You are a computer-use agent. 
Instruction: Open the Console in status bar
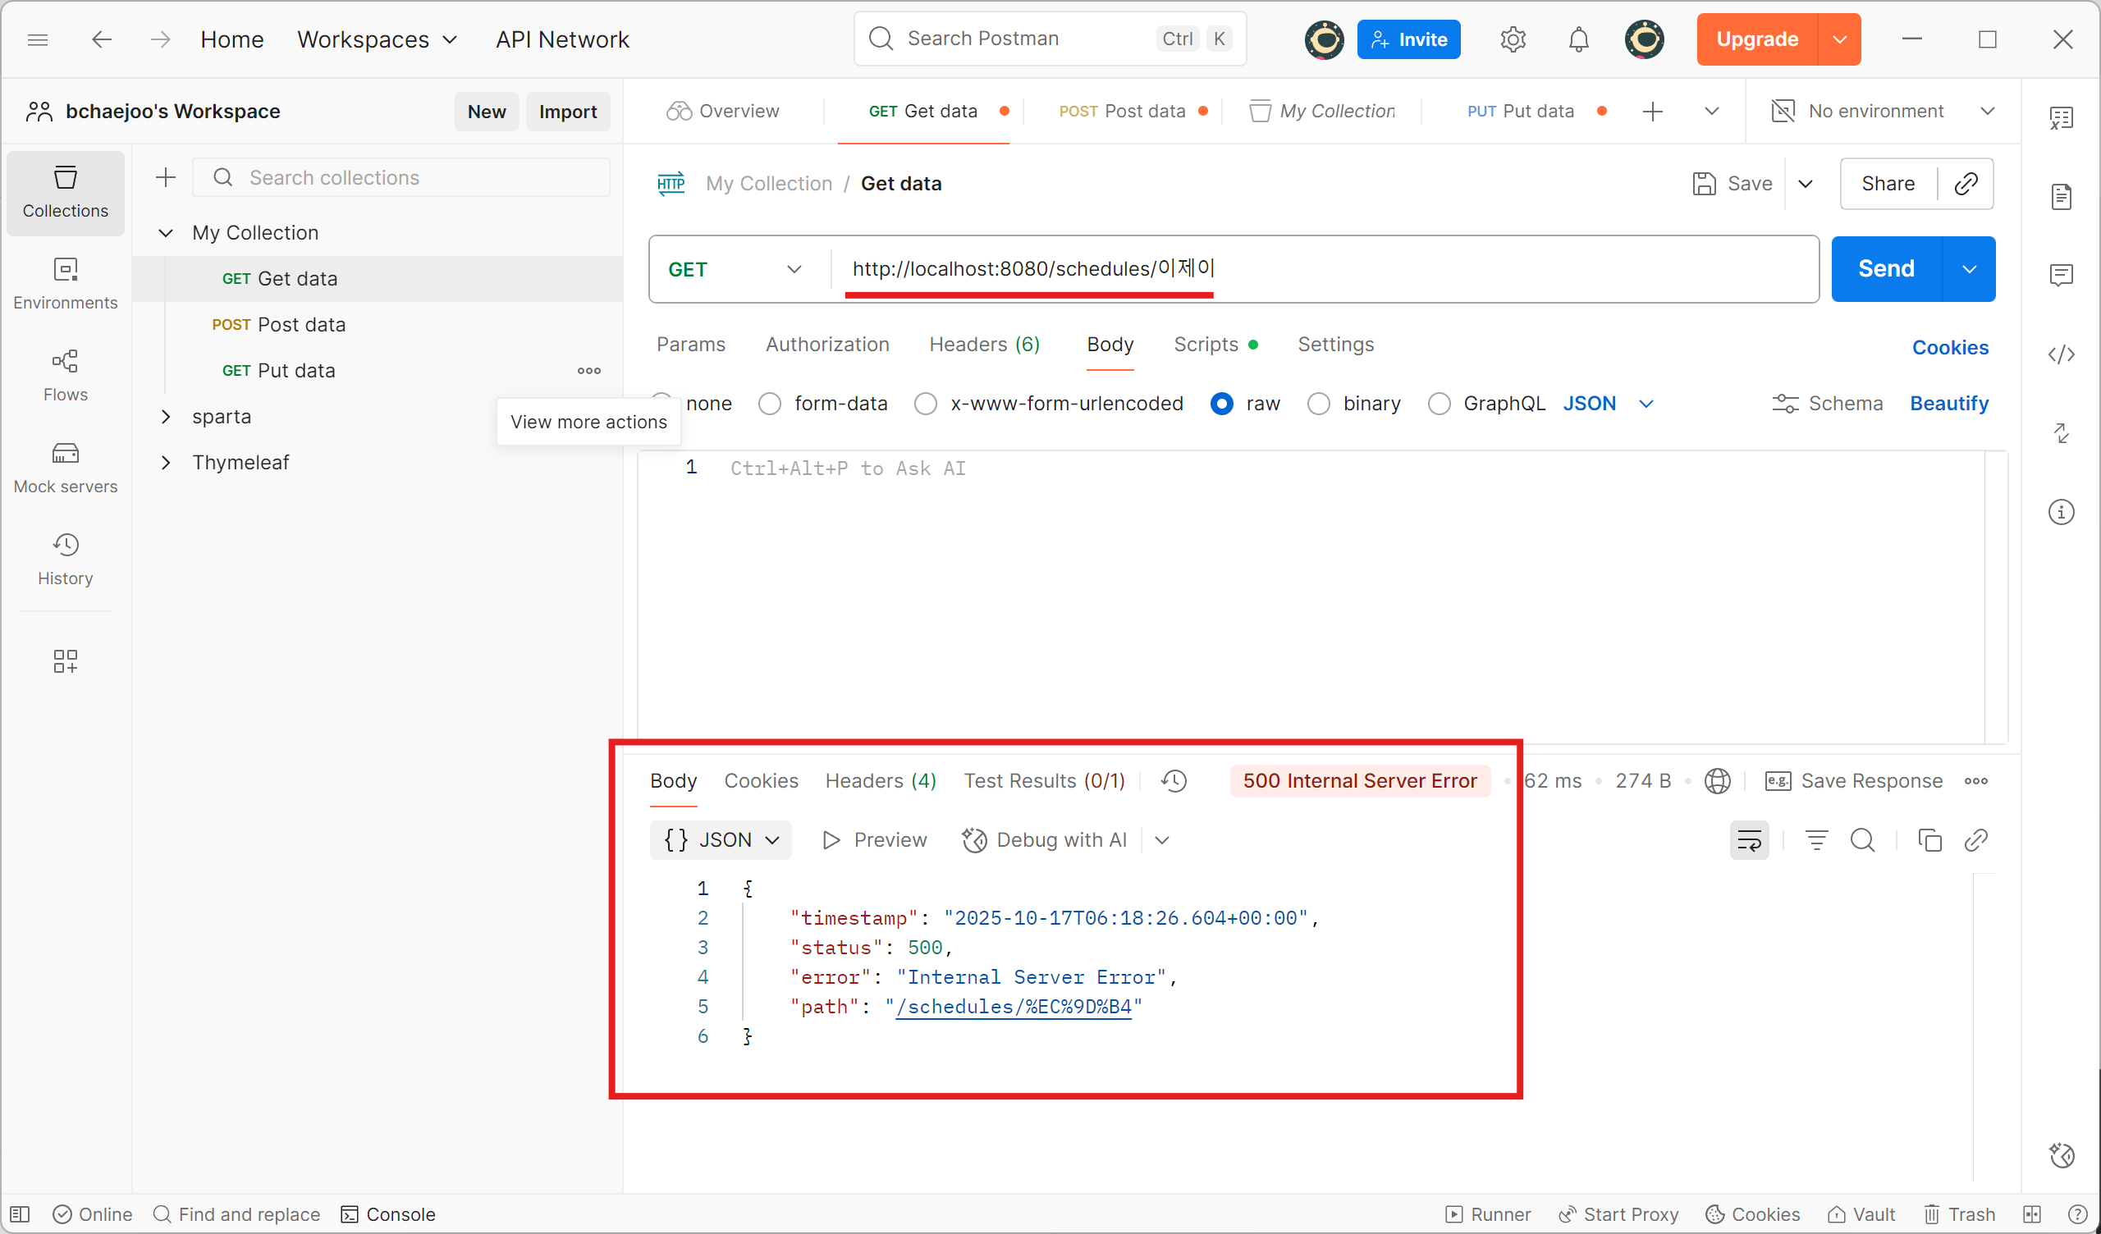(x=388, y=1214)
